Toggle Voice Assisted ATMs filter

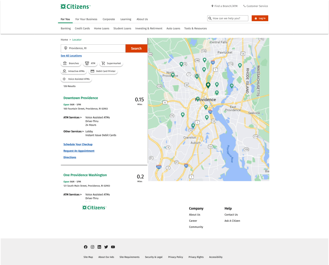pos(76,79)
